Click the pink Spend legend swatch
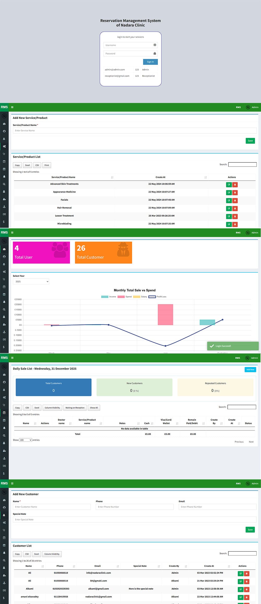This screenshot has width=261, height=604. [121, 297]
